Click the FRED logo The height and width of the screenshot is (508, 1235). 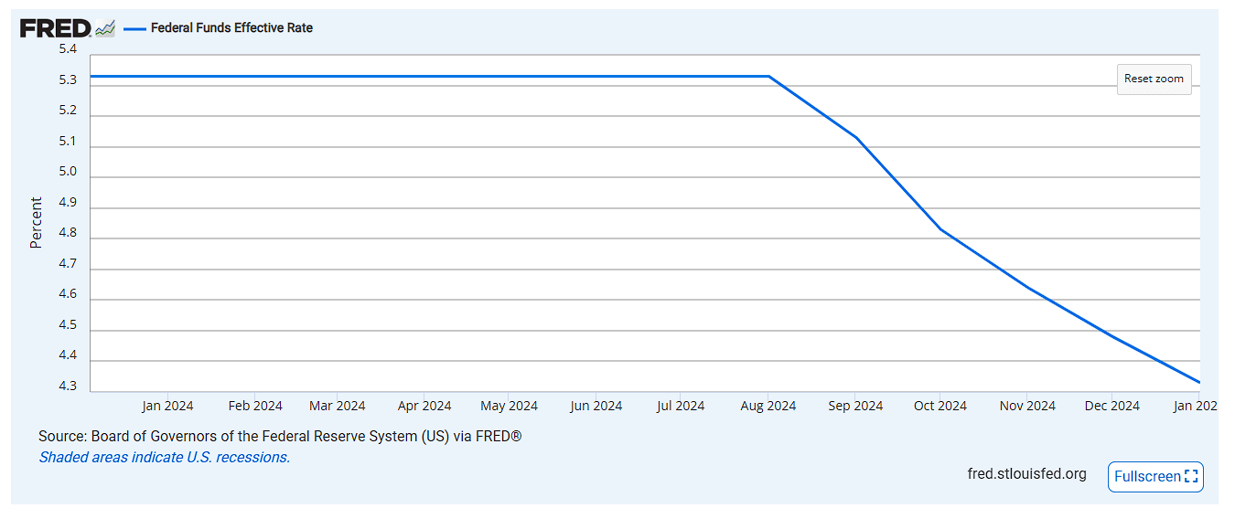pos(55,28)
